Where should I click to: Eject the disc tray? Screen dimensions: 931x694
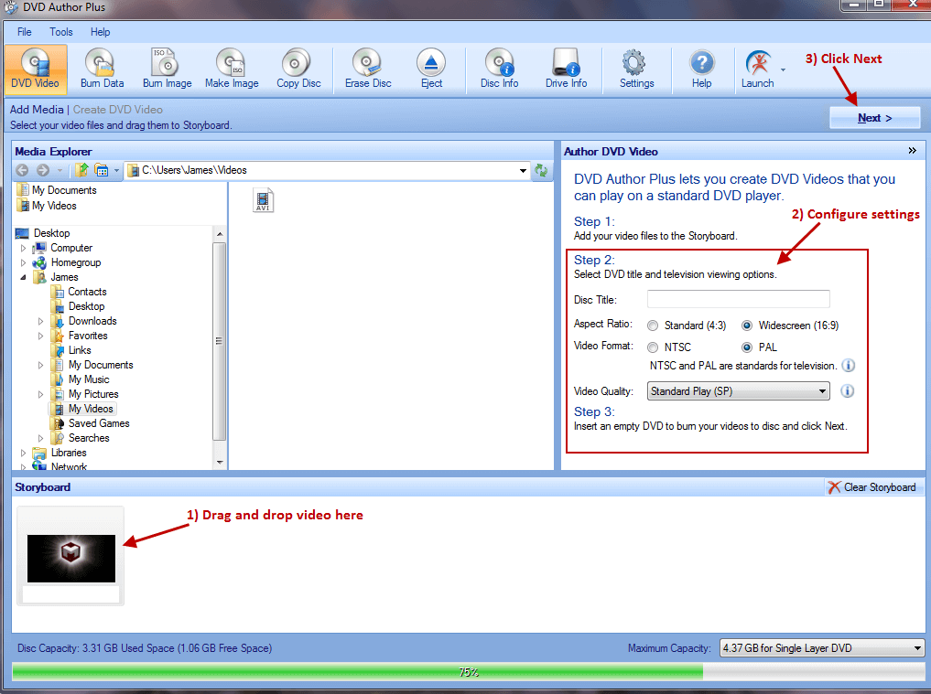tap(431, 69)
